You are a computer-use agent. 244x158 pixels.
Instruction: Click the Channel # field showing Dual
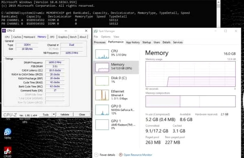tap(71, 45)
